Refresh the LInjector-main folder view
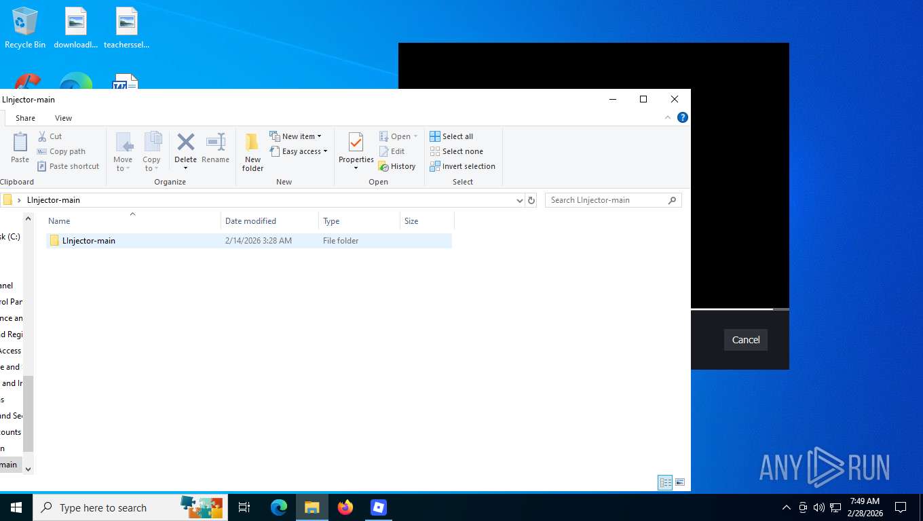The height and width of the screenshot is (521, 923). click(531, 200)
